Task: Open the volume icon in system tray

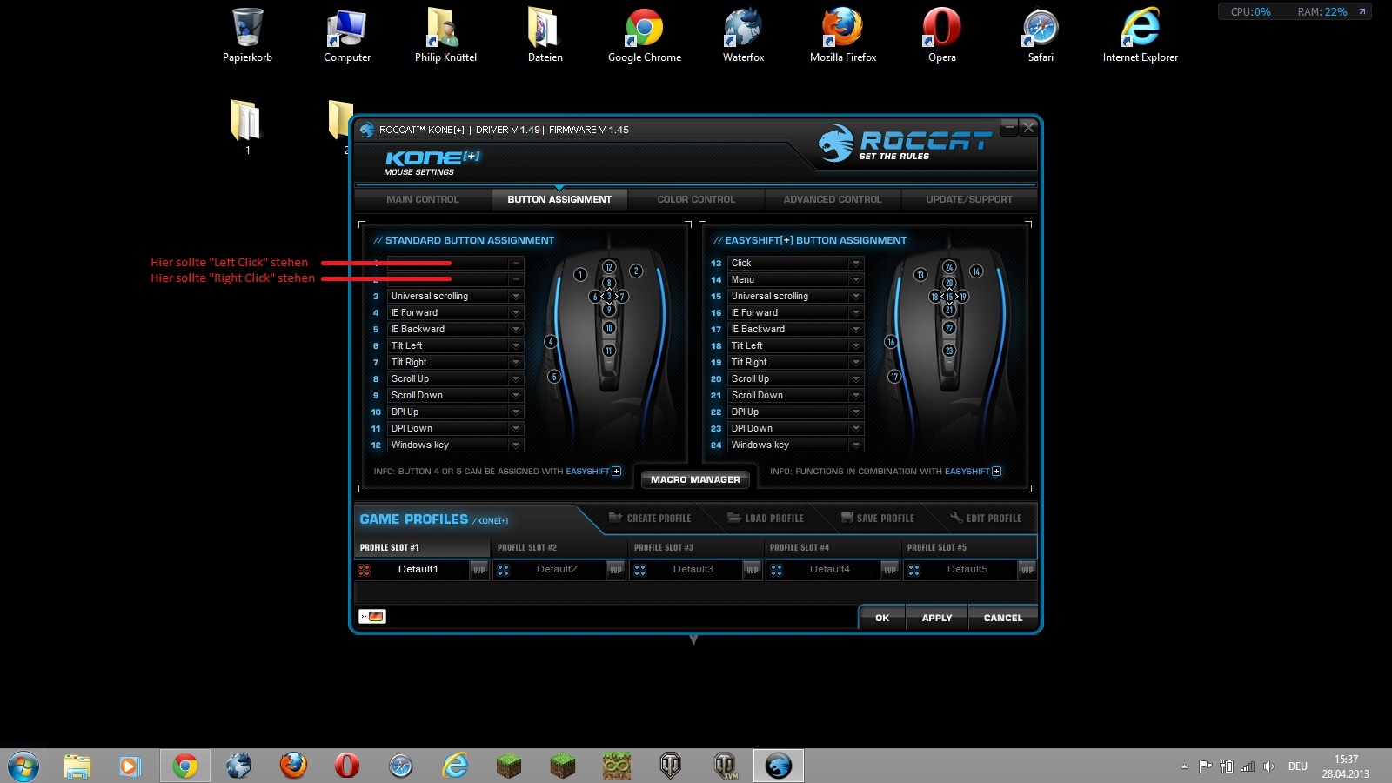Action: click(x=1268, y=766)
